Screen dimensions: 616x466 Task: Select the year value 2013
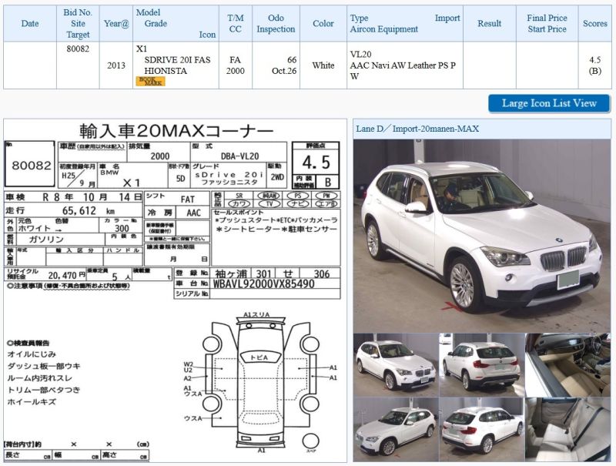tap(116, 65)
